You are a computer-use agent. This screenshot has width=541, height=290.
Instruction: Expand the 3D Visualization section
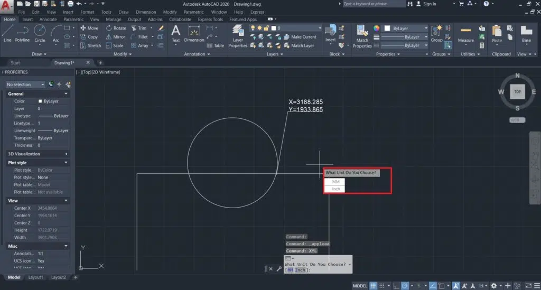(66, 154)
